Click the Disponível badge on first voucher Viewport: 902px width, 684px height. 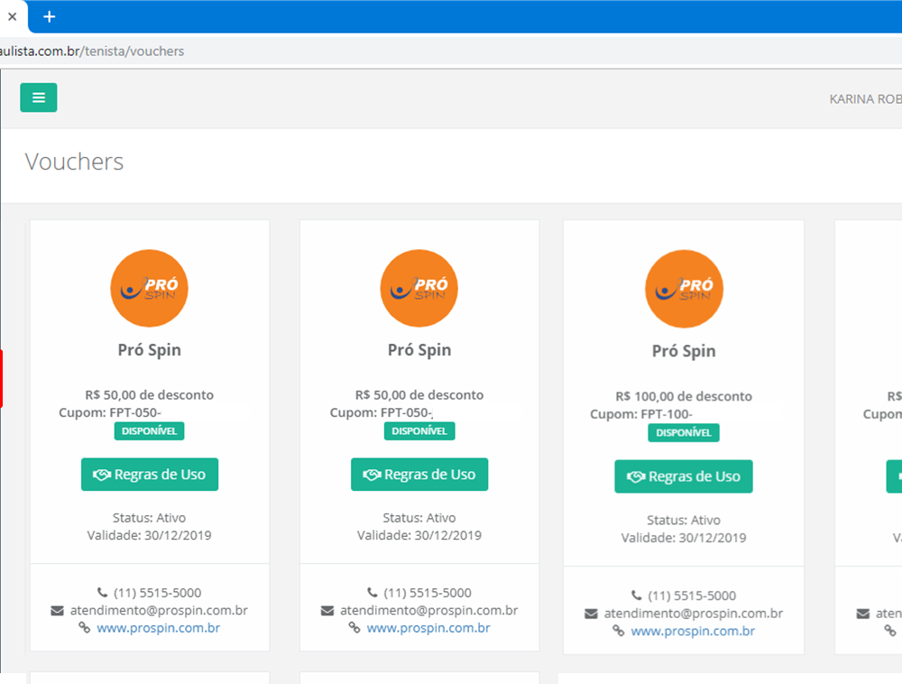click(x=149, y=431)
